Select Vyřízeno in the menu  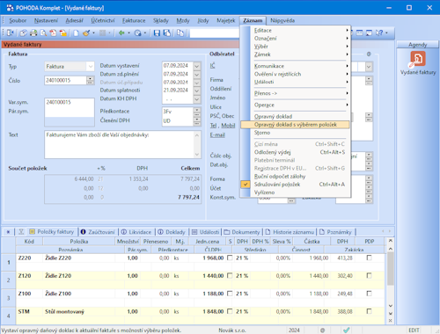coord(296,192)
